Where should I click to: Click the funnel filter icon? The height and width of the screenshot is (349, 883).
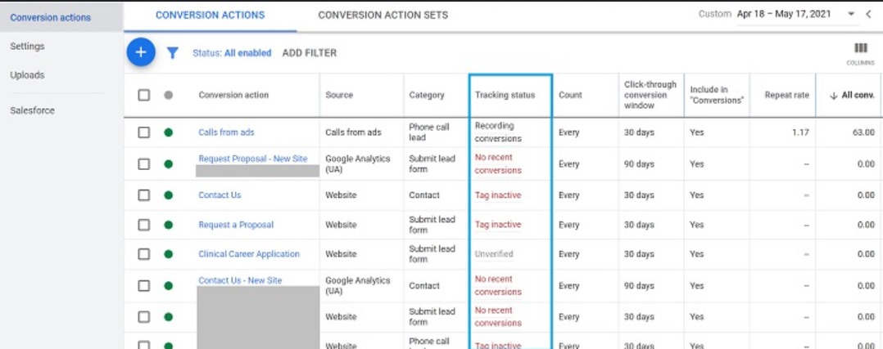click(172, 53)
